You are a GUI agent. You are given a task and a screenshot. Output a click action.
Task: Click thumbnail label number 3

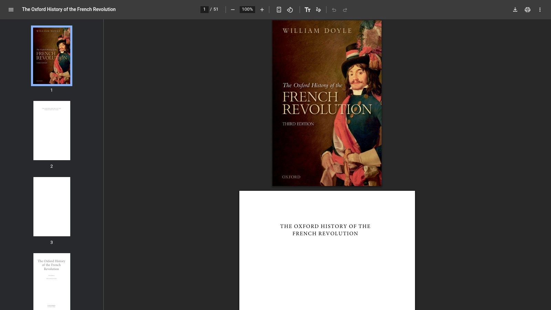(x=52, y=242)
